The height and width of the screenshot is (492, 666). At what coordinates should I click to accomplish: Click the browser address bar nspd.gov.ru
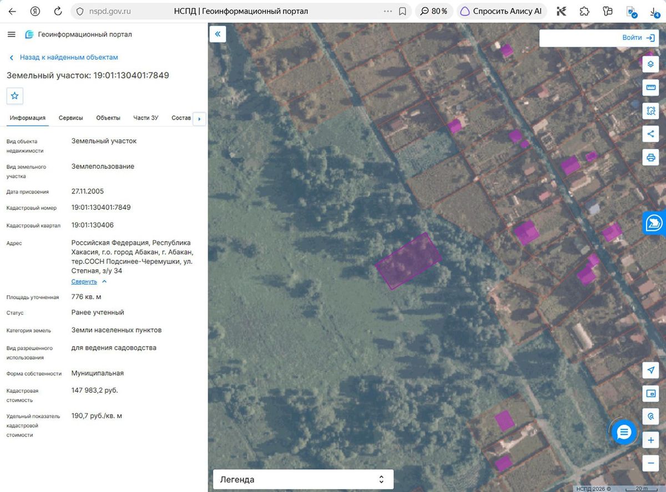(x=109, y=11)
